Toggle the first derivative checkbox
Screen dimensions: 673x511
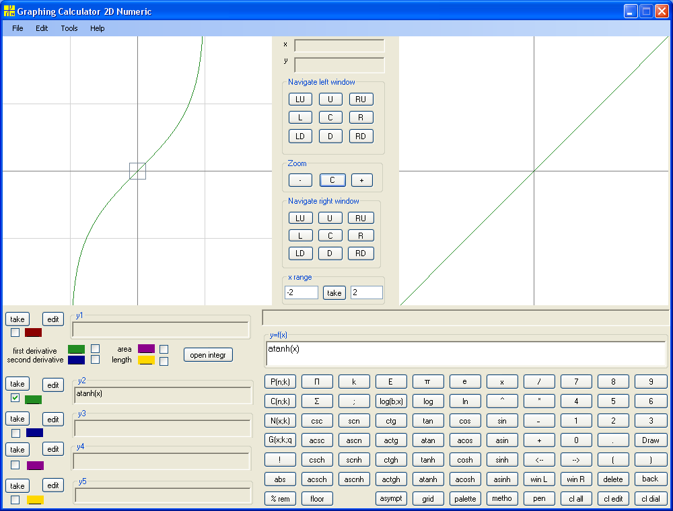[x=96, y=348]
